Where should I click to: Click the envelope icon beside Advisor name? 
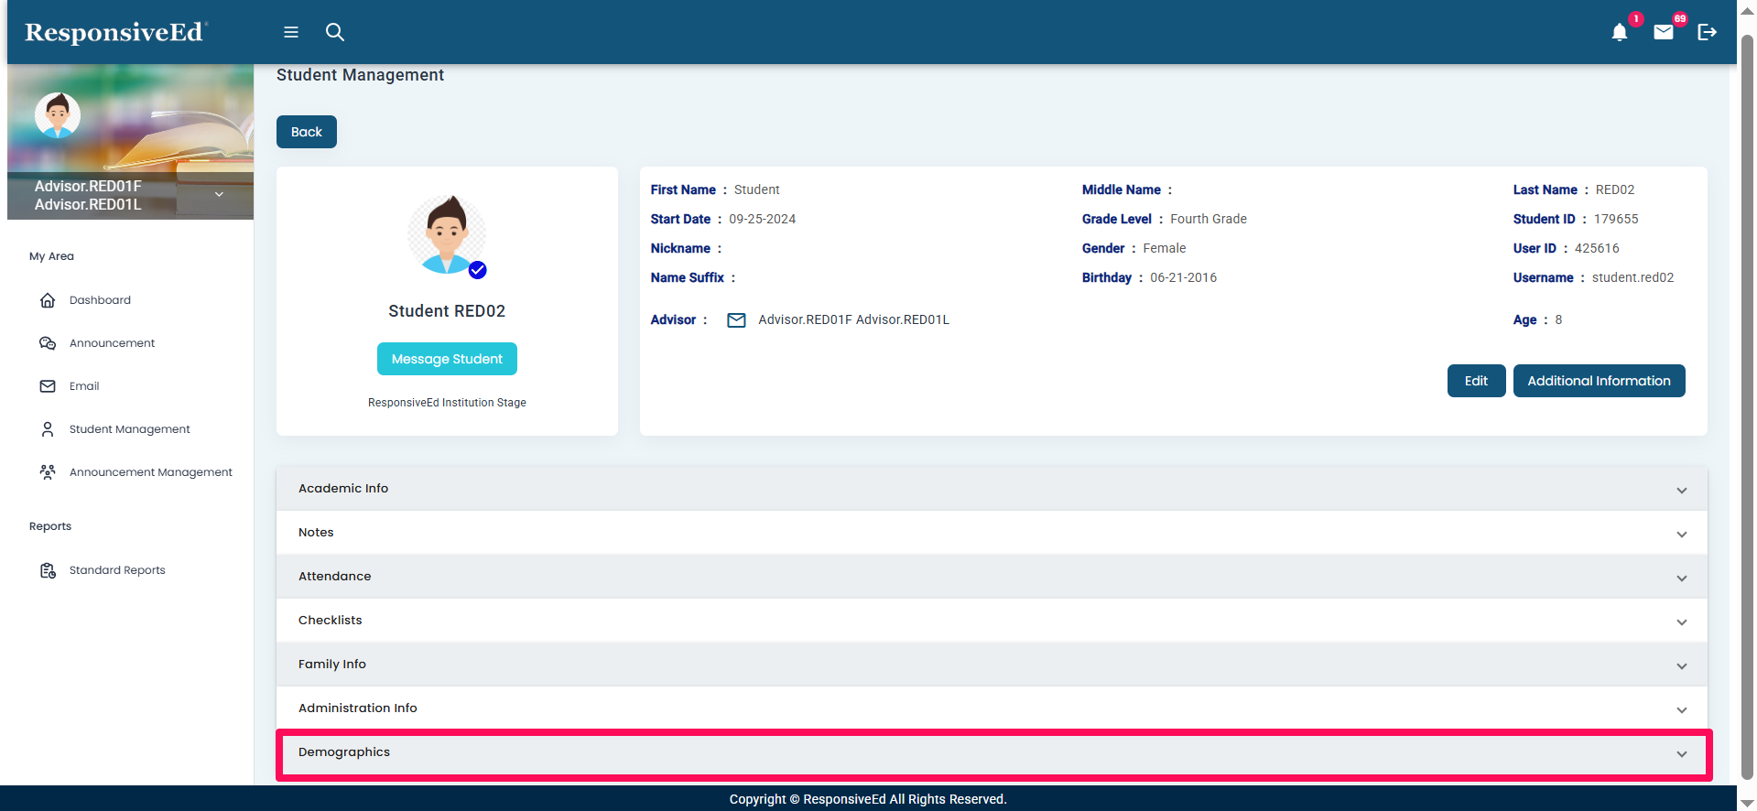[736, 320]
